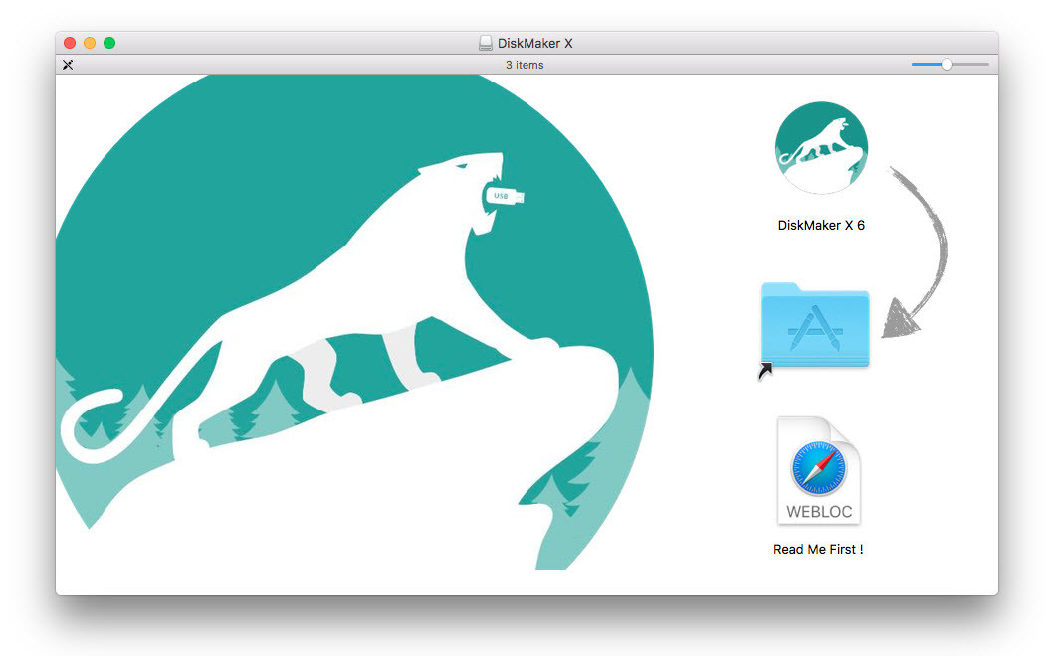Screen dimensions: 1054x656
Task: Select the Applications folder alias icon
Action: pyautogui.click(x=815, y=326)
